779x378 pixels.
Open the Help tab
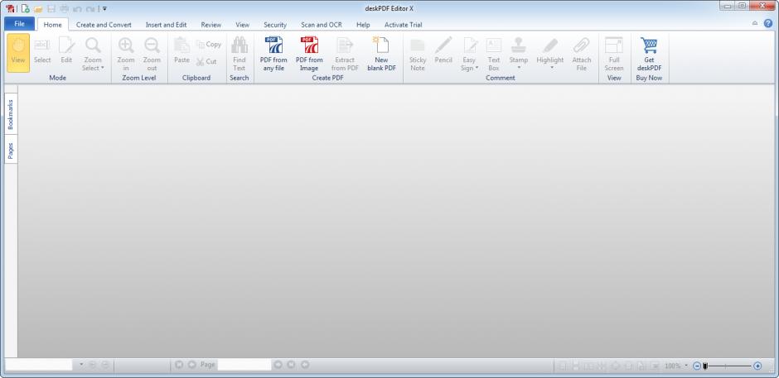point(363,24)
